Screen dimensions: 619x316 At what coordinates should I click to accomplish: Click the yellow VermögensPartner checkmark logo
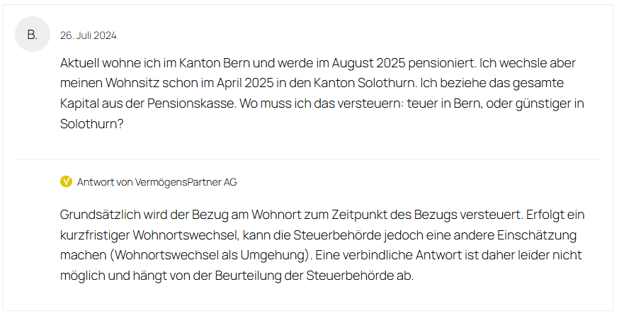66,181
